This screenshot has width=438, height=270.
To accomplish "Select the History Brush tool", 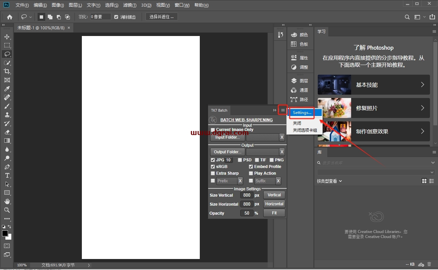I will click(x=7, y=123).
